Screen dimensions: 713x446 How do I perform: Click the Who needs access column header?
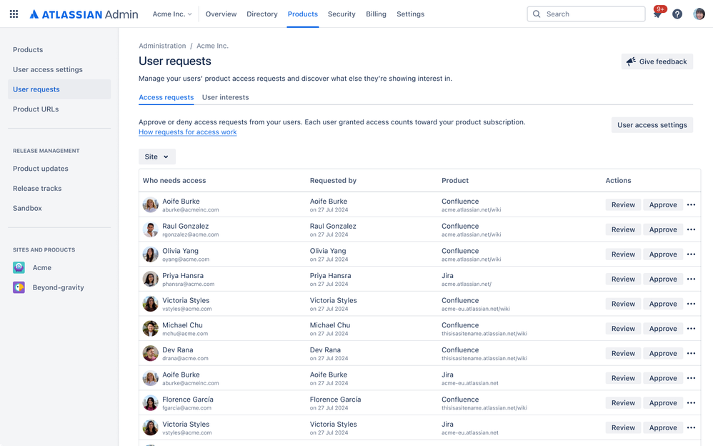(x=174, y=181)
